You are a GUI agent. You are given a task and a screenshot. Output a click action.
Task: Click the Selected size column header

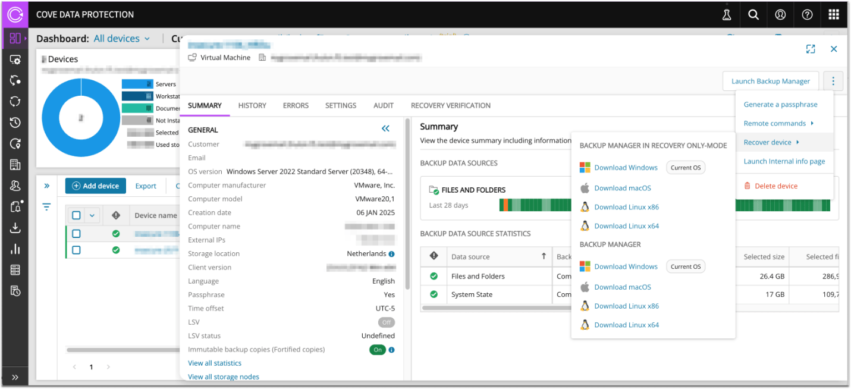point(764,257)
